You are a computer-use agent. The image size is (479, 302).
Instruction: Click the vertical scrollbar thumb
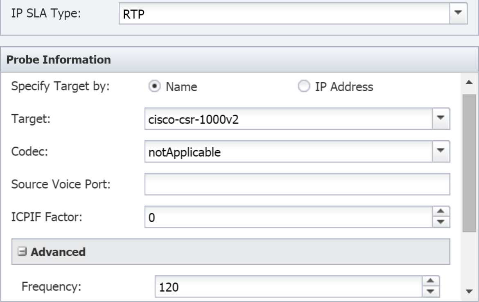pos(469,163)
